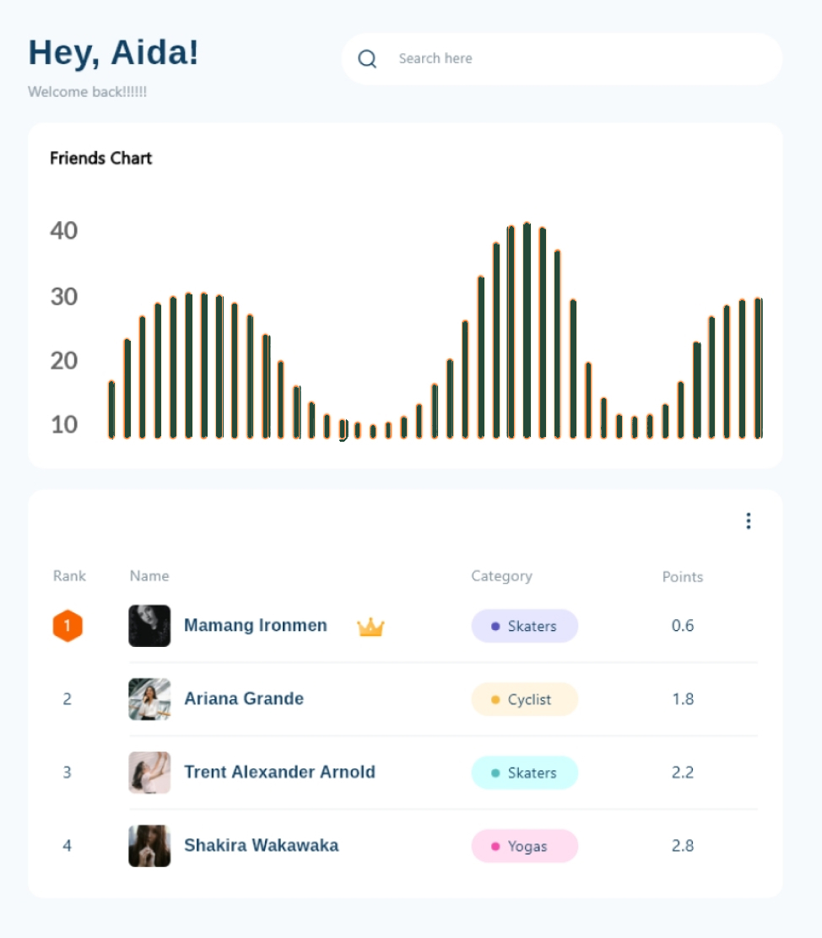Click Trent Alexander Arnold's avatar
The height and width of the screenshot is (938, 822).
(149, 773)
